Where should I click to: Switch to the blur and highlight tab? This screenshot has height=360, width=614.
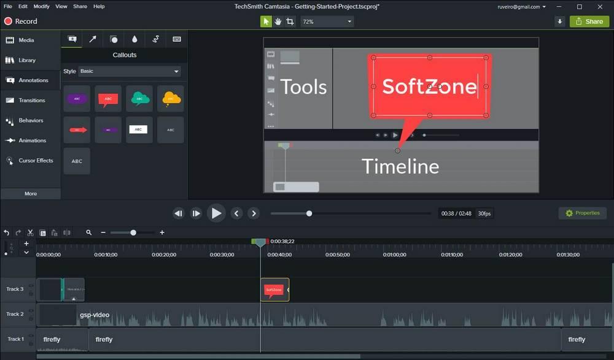coord(134,39)
